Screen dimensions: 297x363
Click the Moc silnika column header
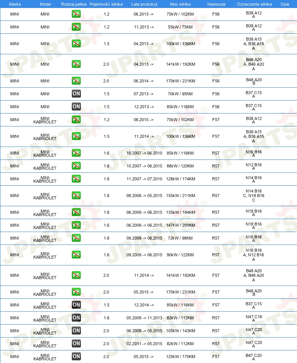coord(180,4)
